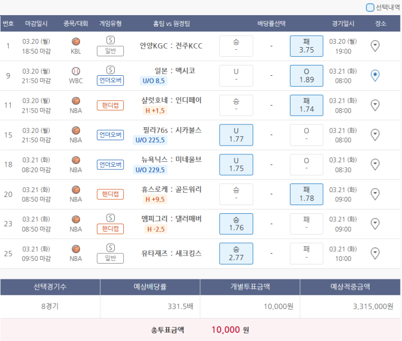Image resolution: width=402 pixels, height=341 pixels.
Task: Click the 배당률선택 column header
Action: click(x=271, y=24)
